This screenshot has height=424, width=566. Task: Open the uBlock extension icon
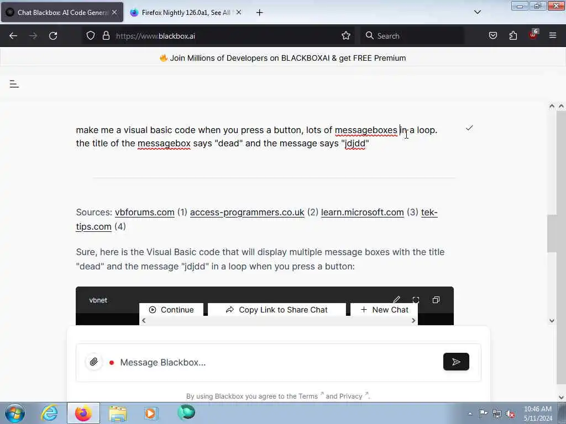coord(533,35)
